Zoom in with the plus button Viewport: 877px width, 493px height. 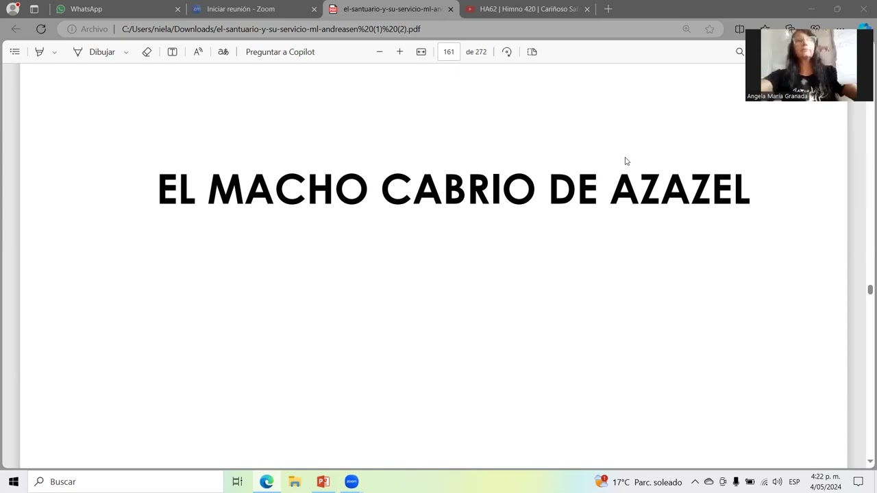(399, 52)
